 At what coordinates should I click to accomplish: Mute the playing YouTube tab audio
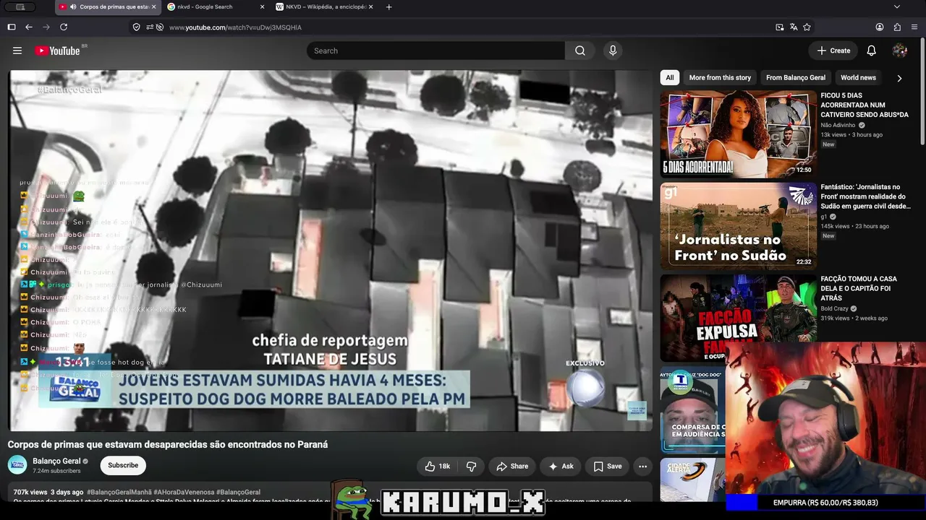(x=73, y=7)
